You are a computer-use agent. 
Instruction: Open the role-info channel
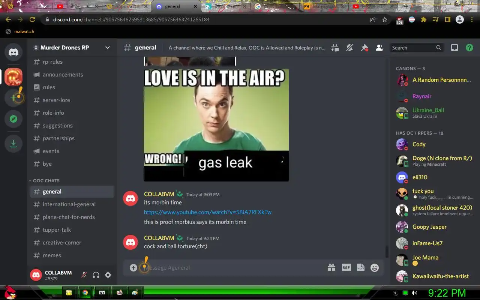72,113
